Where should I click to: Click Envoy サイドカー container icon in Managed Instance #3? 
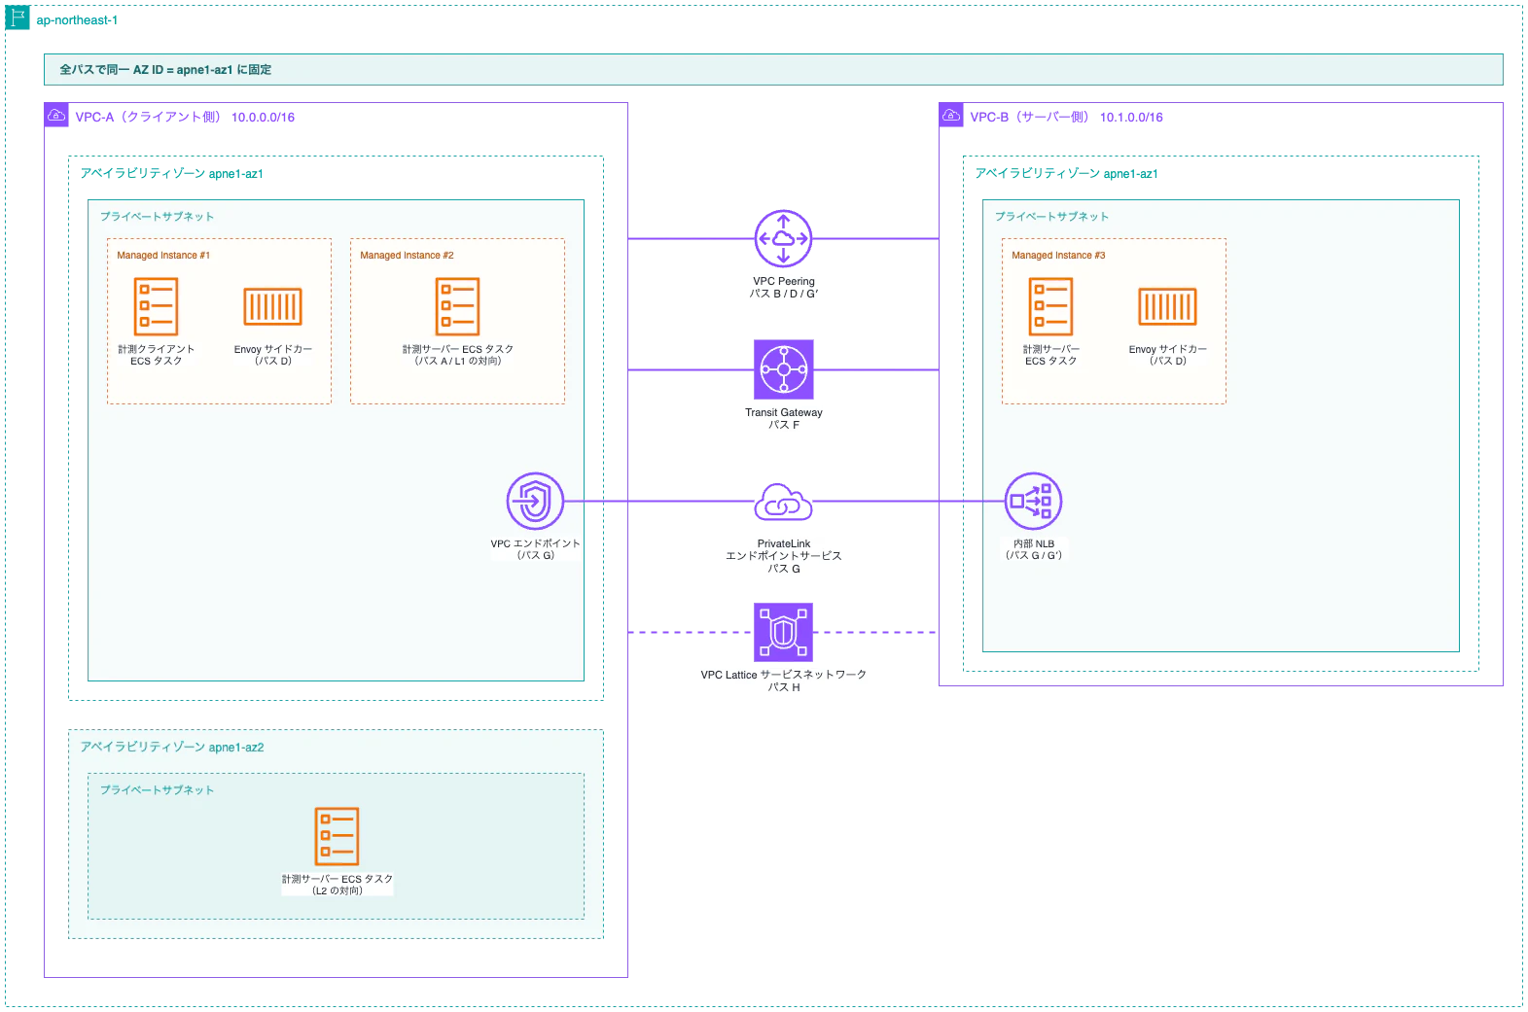1167,306
